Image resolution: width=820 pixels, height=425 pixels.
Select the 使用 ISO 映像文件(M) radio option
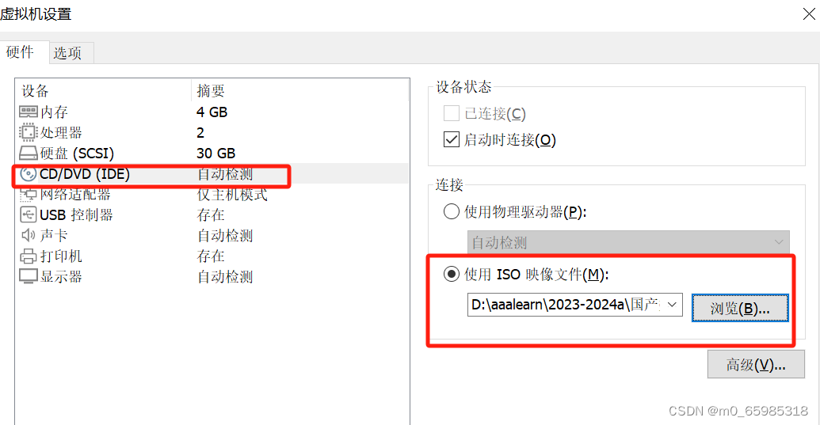pyautogui.click(x=452, y=274)
